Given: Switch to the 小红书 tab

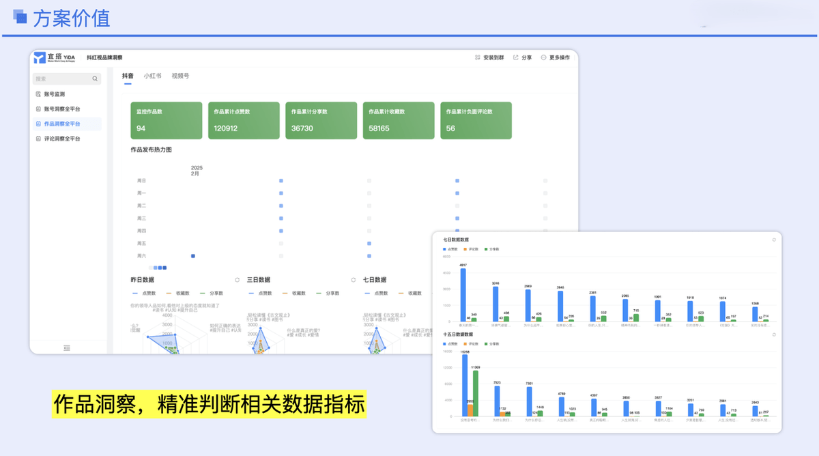Looking at the screenshot, I should pos(153,76).
